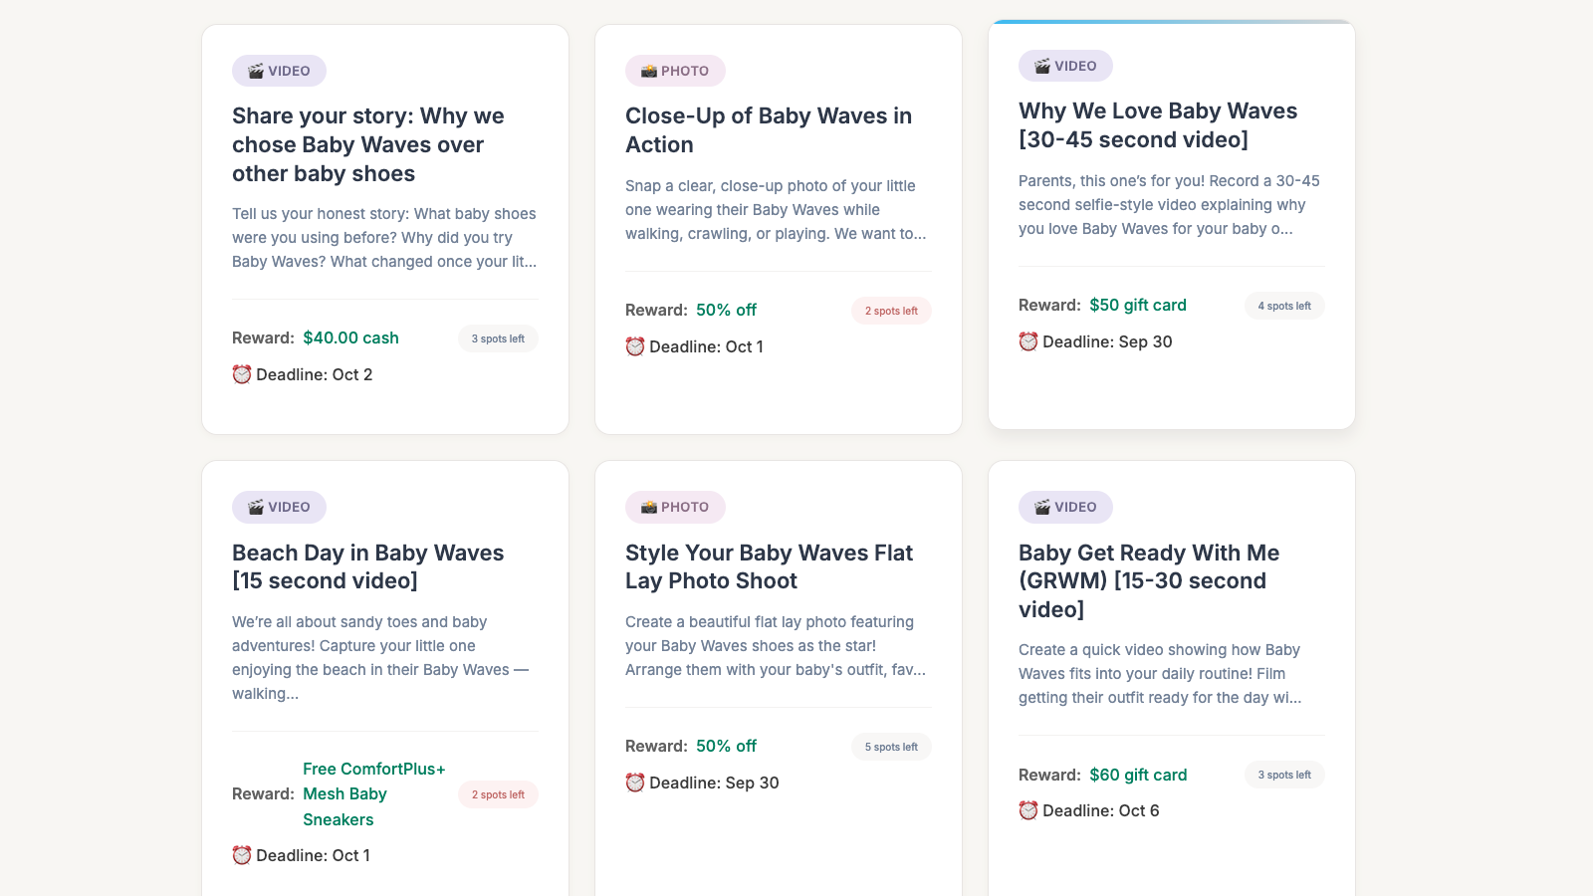This screenshot has width=1593, height=896.
Task: Click the 'Reward:' label on the Share your story card
Action: (x=263, y=337)
